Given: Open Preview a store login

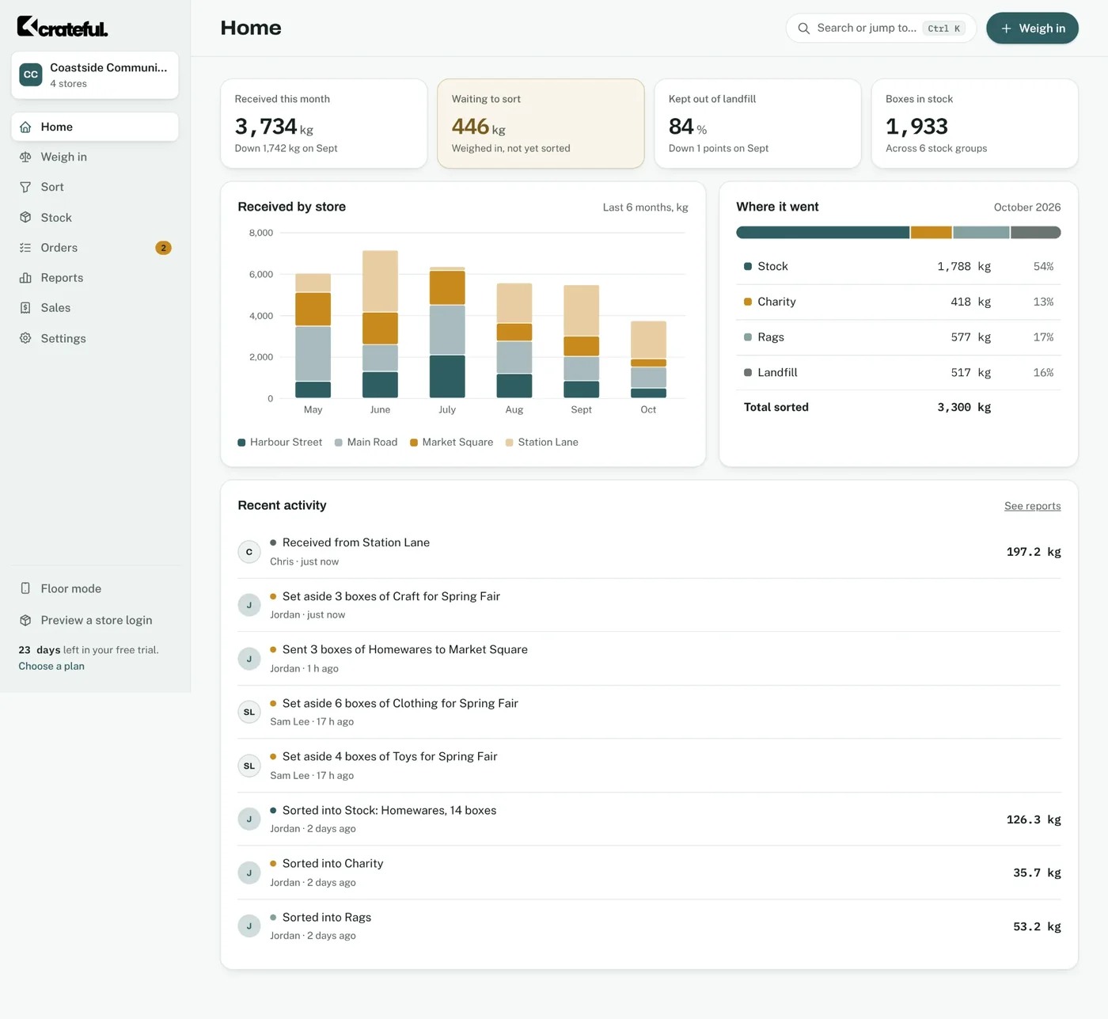Looking at the screenshot, I should point(95,620).
